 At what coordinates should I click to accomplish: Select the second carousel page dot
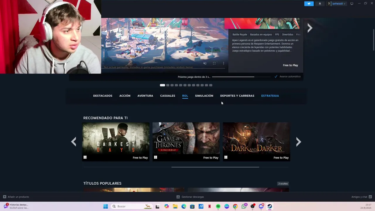point(168,85)
